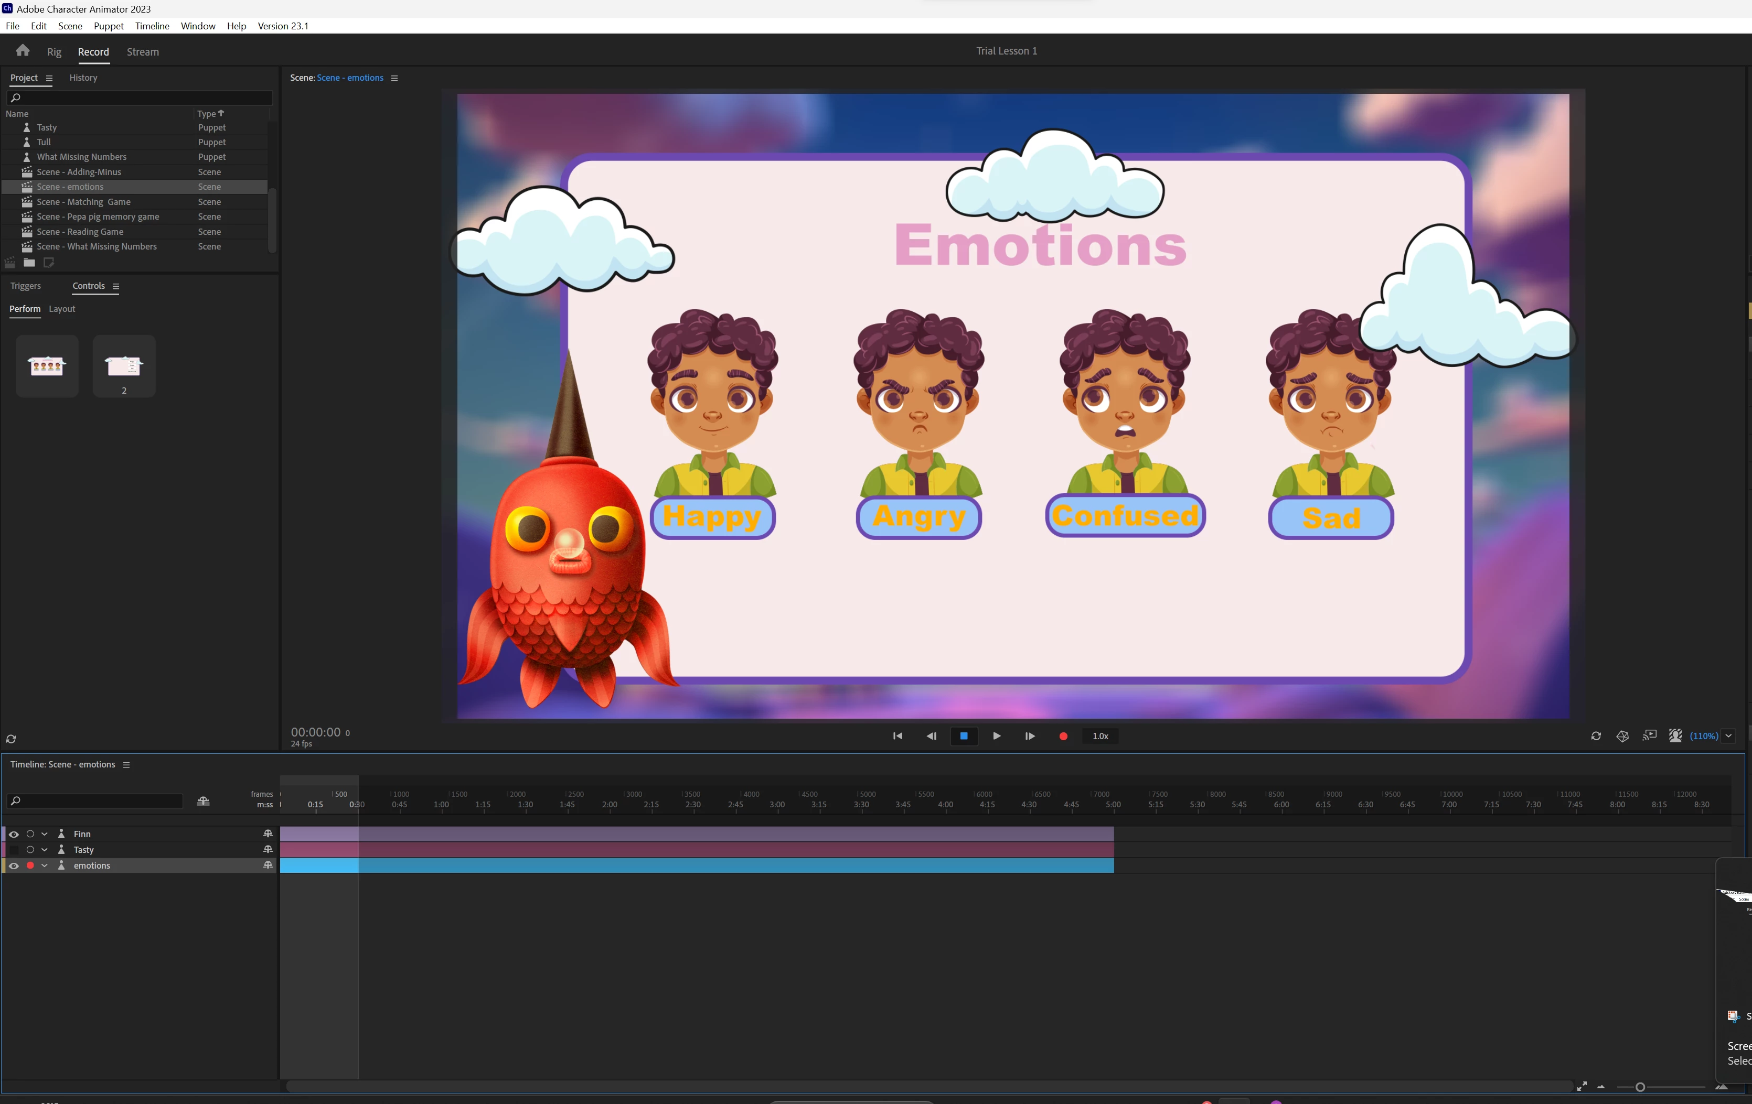Click the show mesh polygon icon
This screenshot has height=1104, width=1752.
pos(1622,736)
